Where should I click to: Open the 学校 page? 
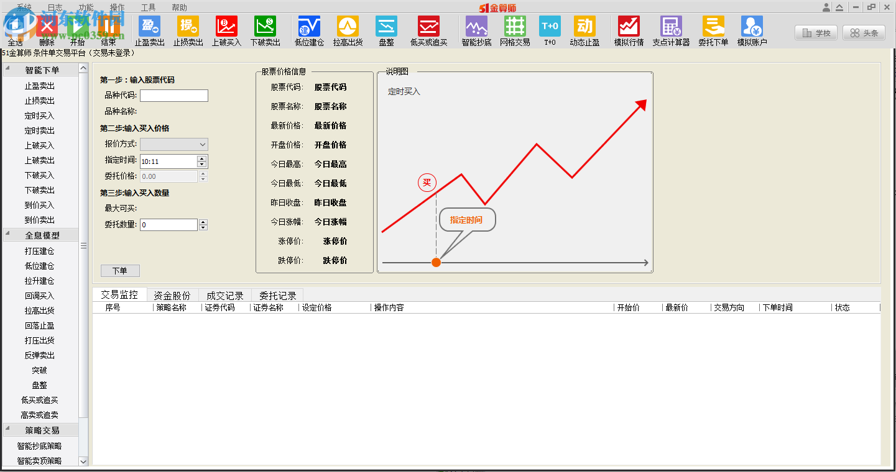(816, 33)
